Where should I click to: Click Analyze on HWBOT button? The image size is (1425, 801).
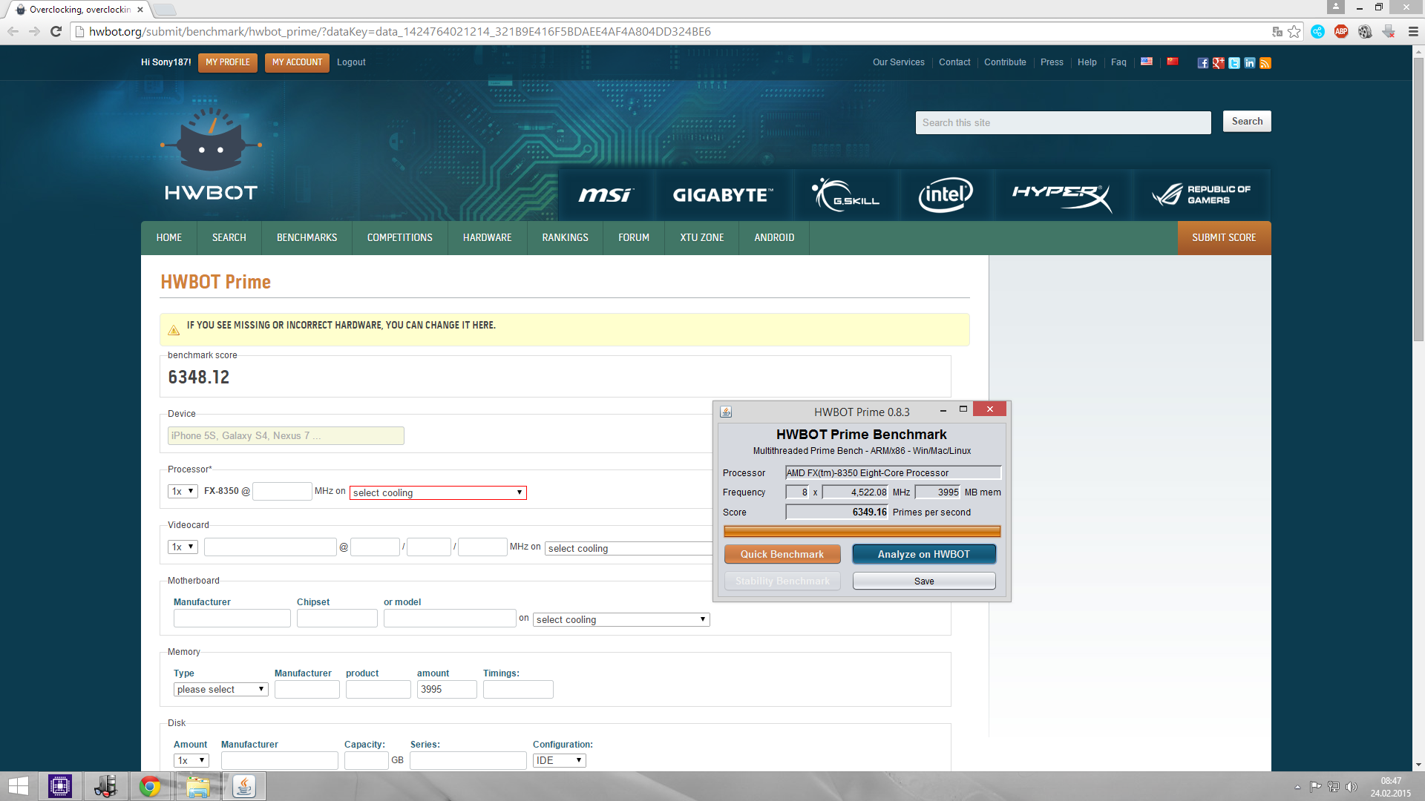924,554
